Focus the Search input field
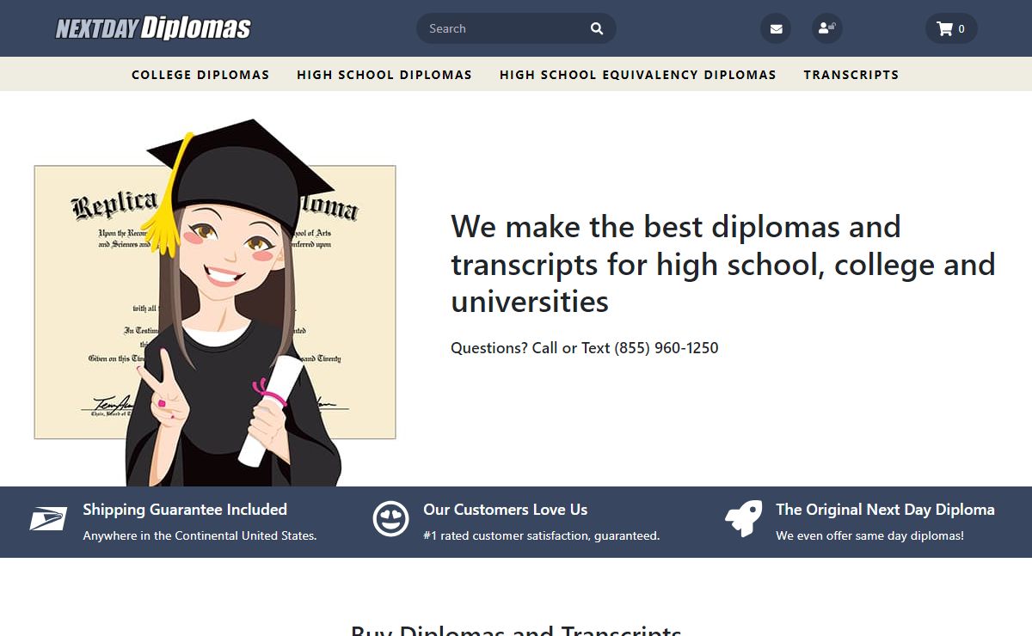The height and width of the screenshot is (636, 1032). coord(516,28)
